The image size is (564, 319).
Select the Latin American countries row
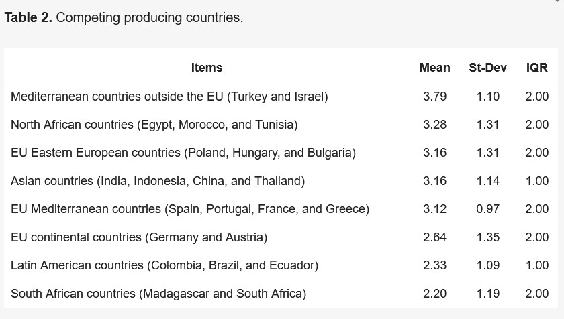point(281,265)
